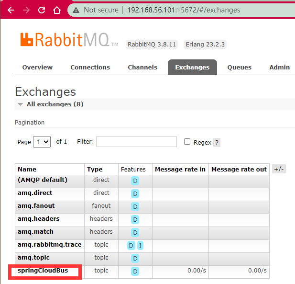Expand the Pagination section
This screenshot has width=295, height=284.
30,122
